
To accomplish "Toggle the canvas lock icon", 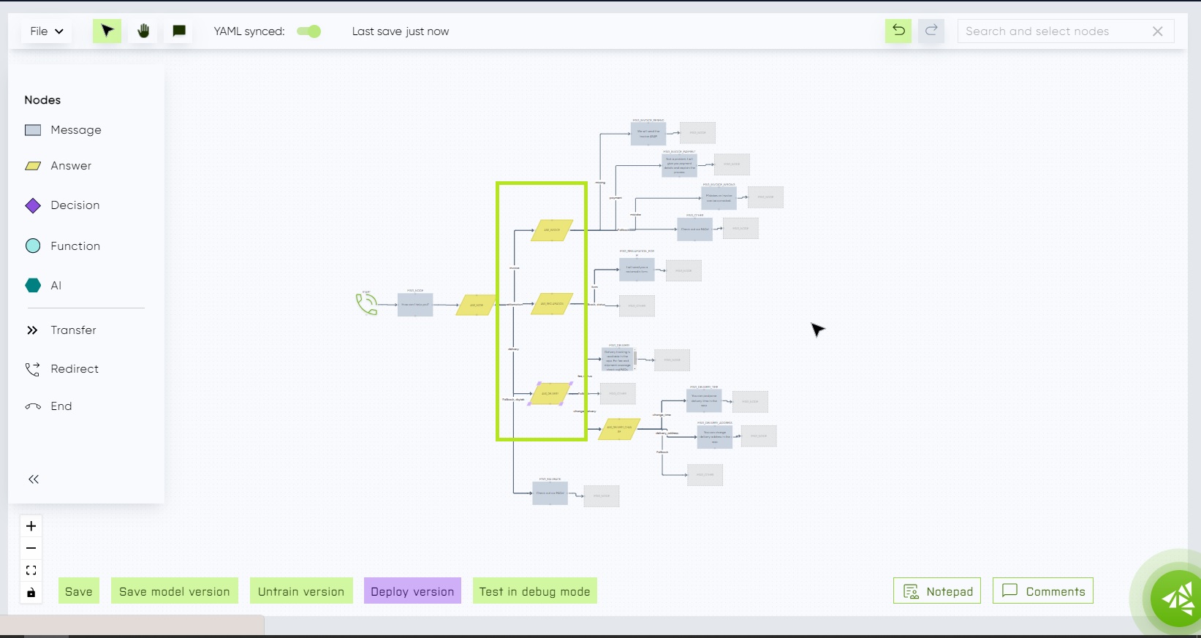I will coord(31,593).
